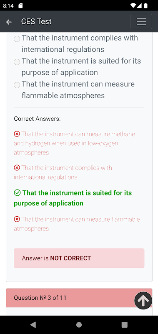Click the green correct answer text
The height and width of the screenshot is (334, 158).
[73, 198]
